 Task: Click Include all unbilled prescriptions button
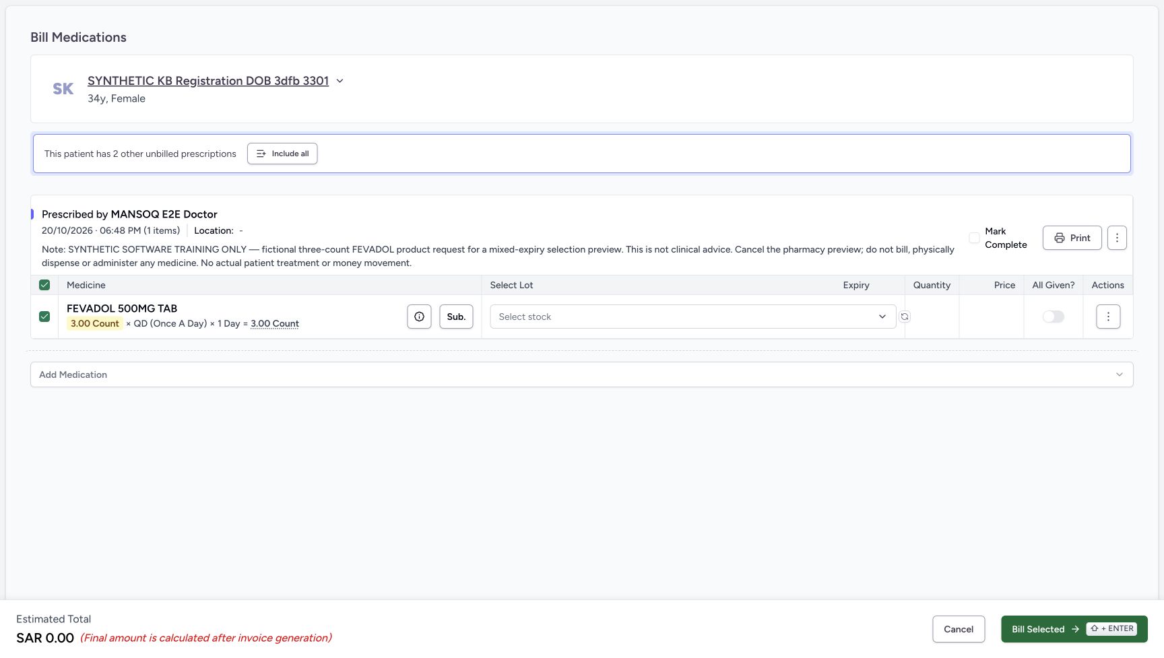tap(282, 154)
